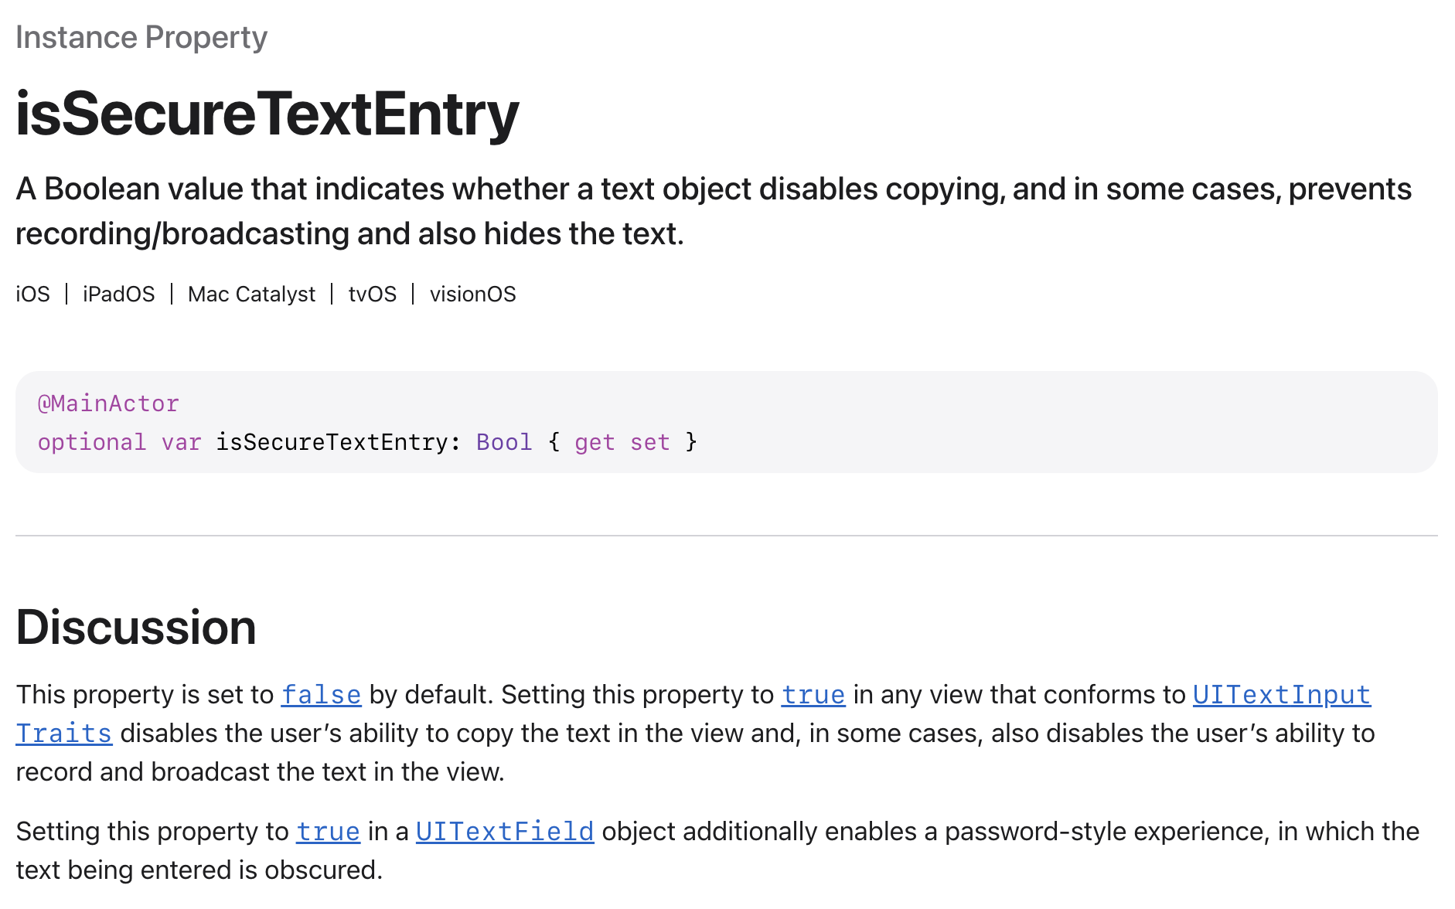Click the Boolean value summary paragraph

(714, 211)
